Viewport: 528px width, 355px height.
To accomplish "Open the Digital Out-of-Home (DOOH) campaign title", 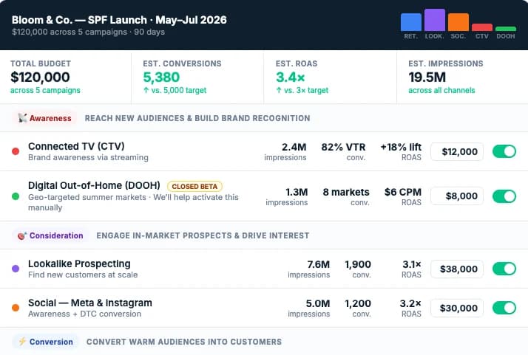I will coord(95,185).
